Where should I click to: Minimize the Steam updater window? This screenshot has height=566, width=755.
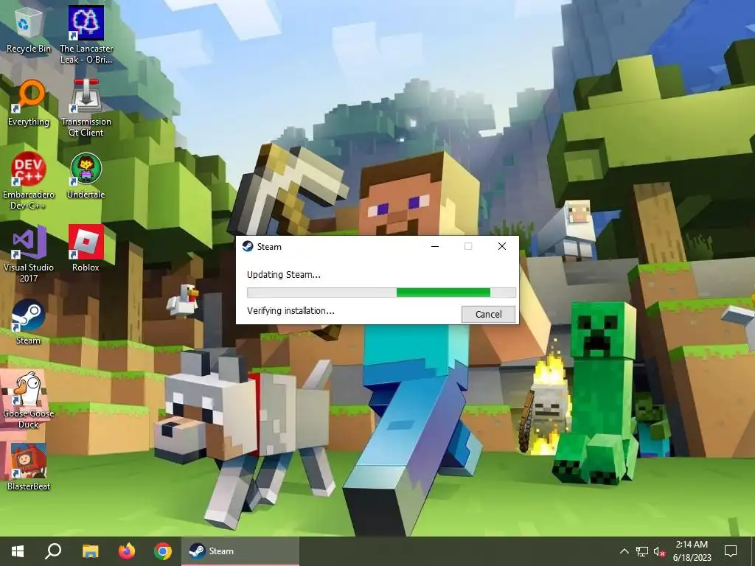click(x=435, y=246)
